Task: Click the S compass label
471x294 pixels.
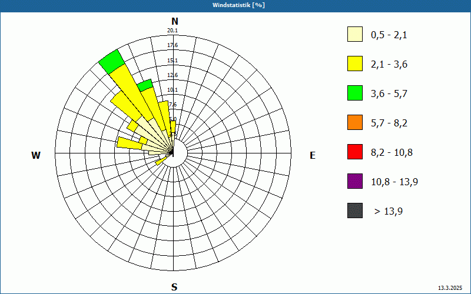Action: (x=174, y=287)
